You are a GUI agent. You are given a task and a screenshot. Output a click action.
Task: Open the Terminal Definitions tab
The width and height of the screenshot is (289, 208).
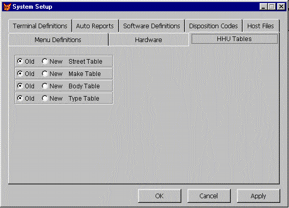pos(40,26)
